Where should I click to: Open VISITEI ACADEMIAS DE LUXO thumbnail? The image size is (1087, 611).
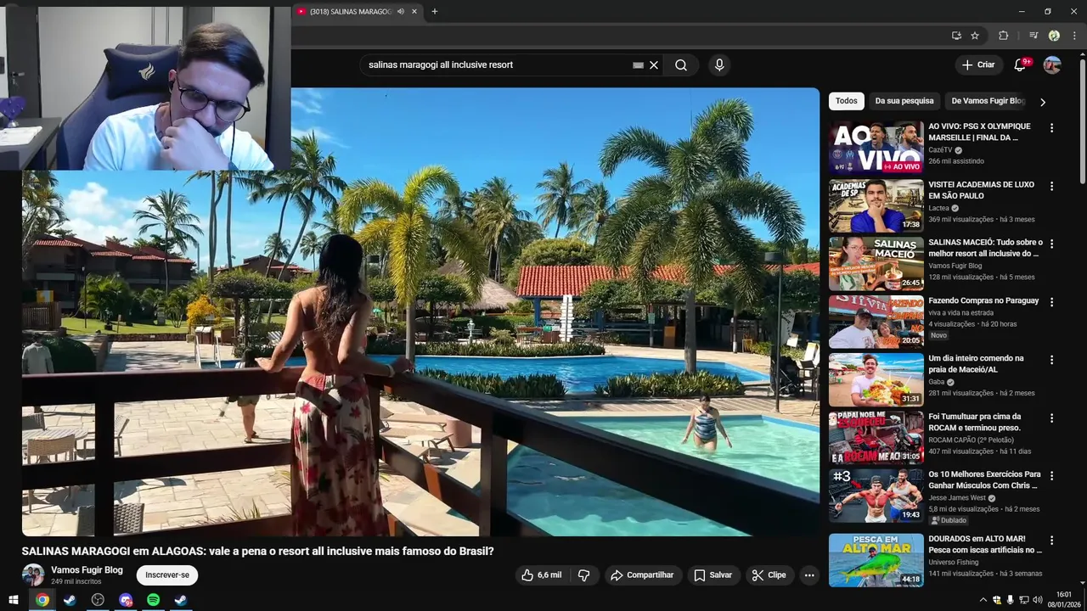876,205
